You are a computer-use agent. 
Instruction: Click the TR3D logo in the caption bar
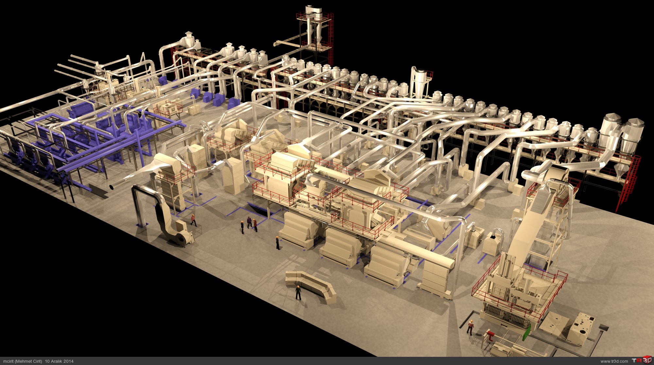pyautogui.click(x=642, y=360)
